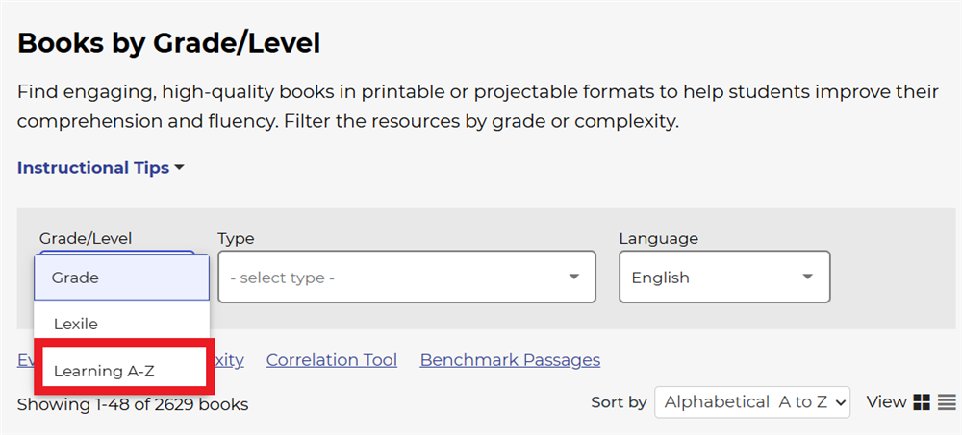
Task: Click the 'Sort by' label
Action: click(619, 402)
